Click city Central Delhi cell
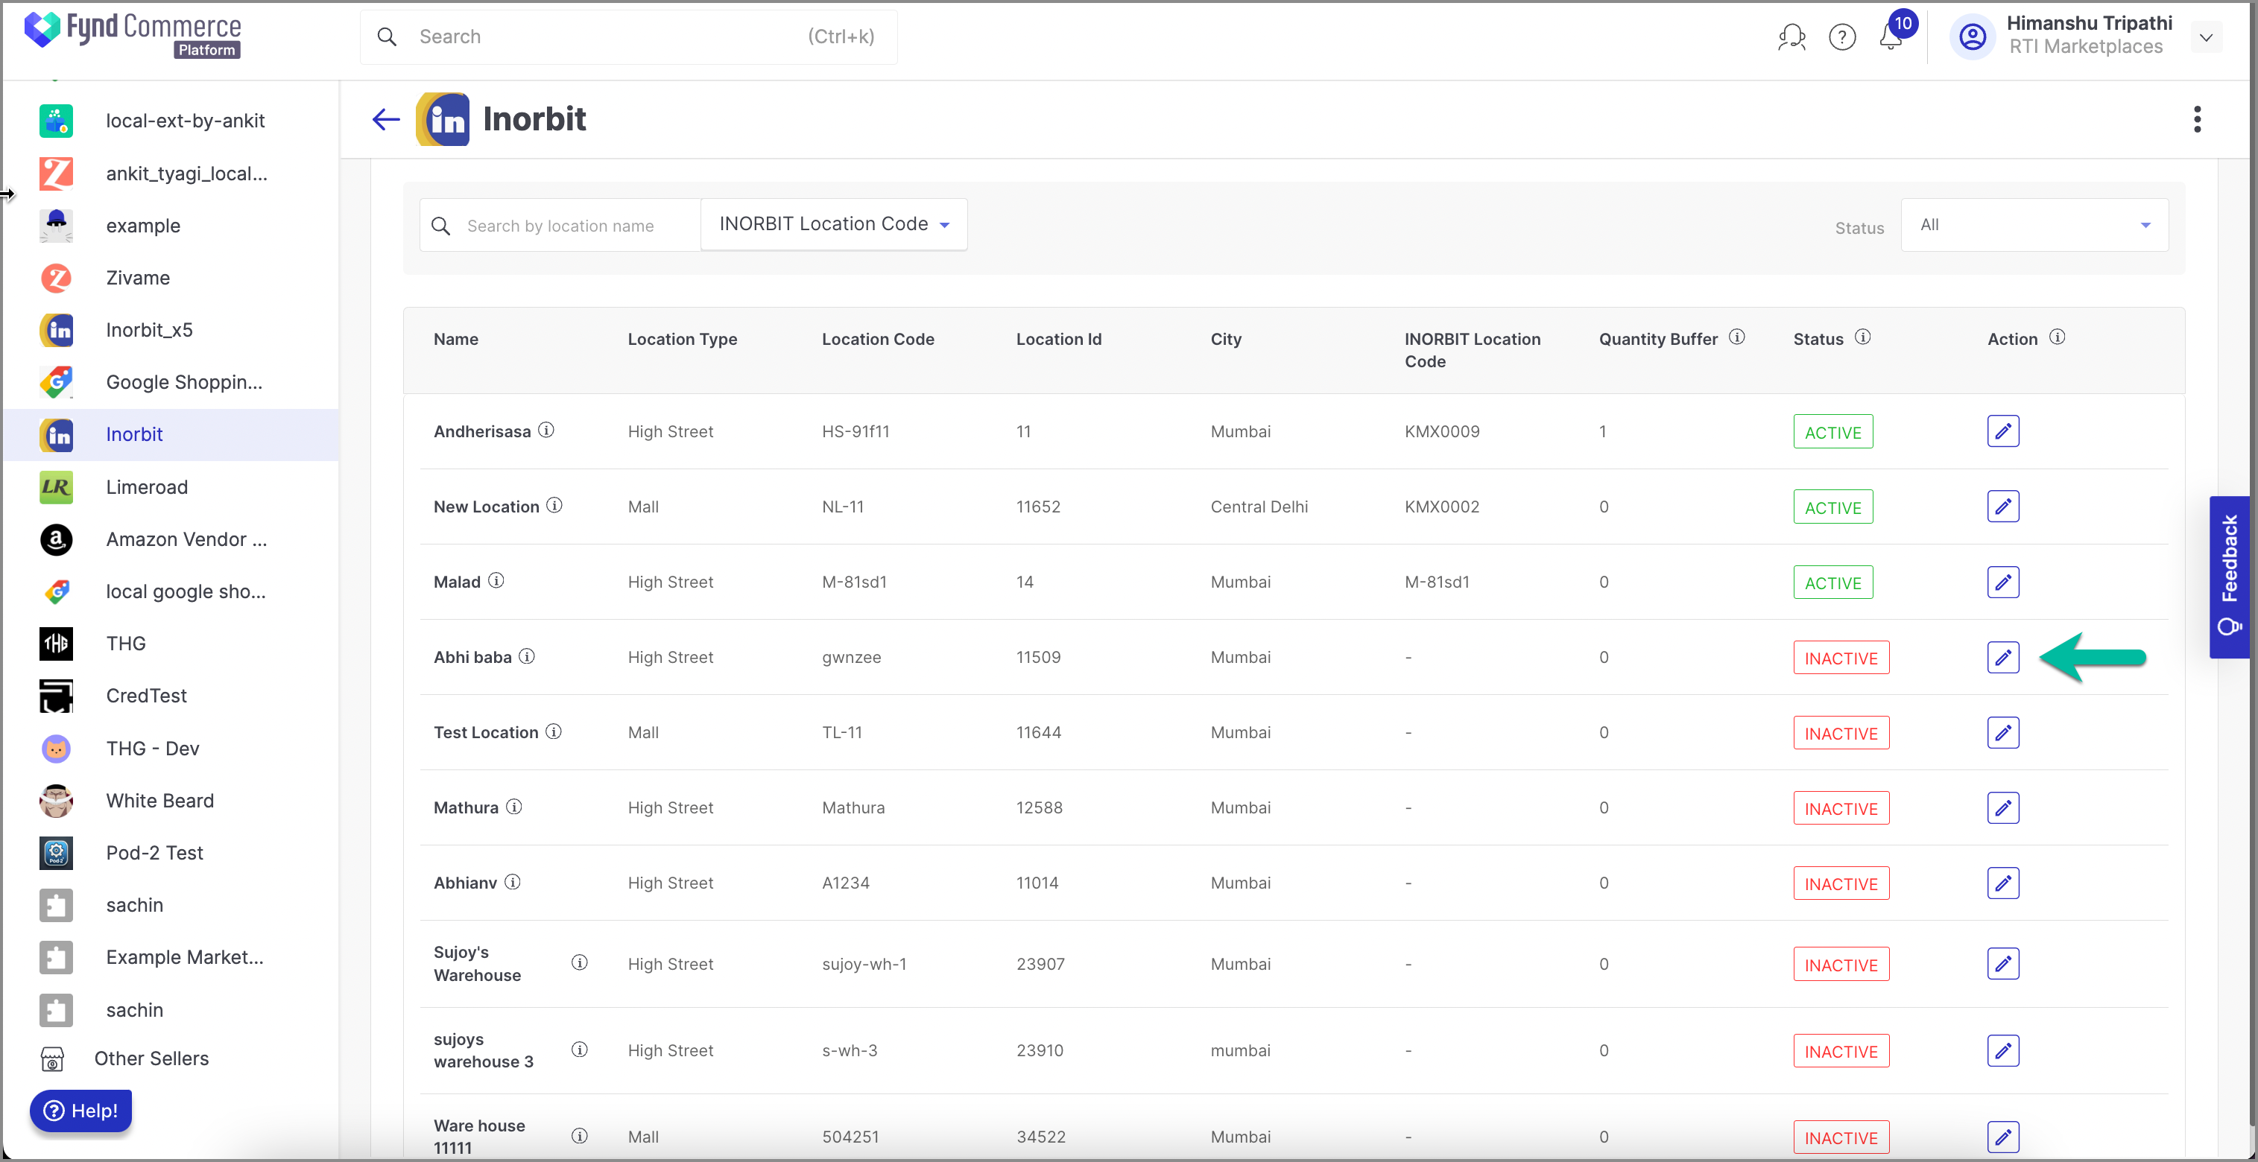Viewport: 2258px width, 1162px height. click(1259, 507)
